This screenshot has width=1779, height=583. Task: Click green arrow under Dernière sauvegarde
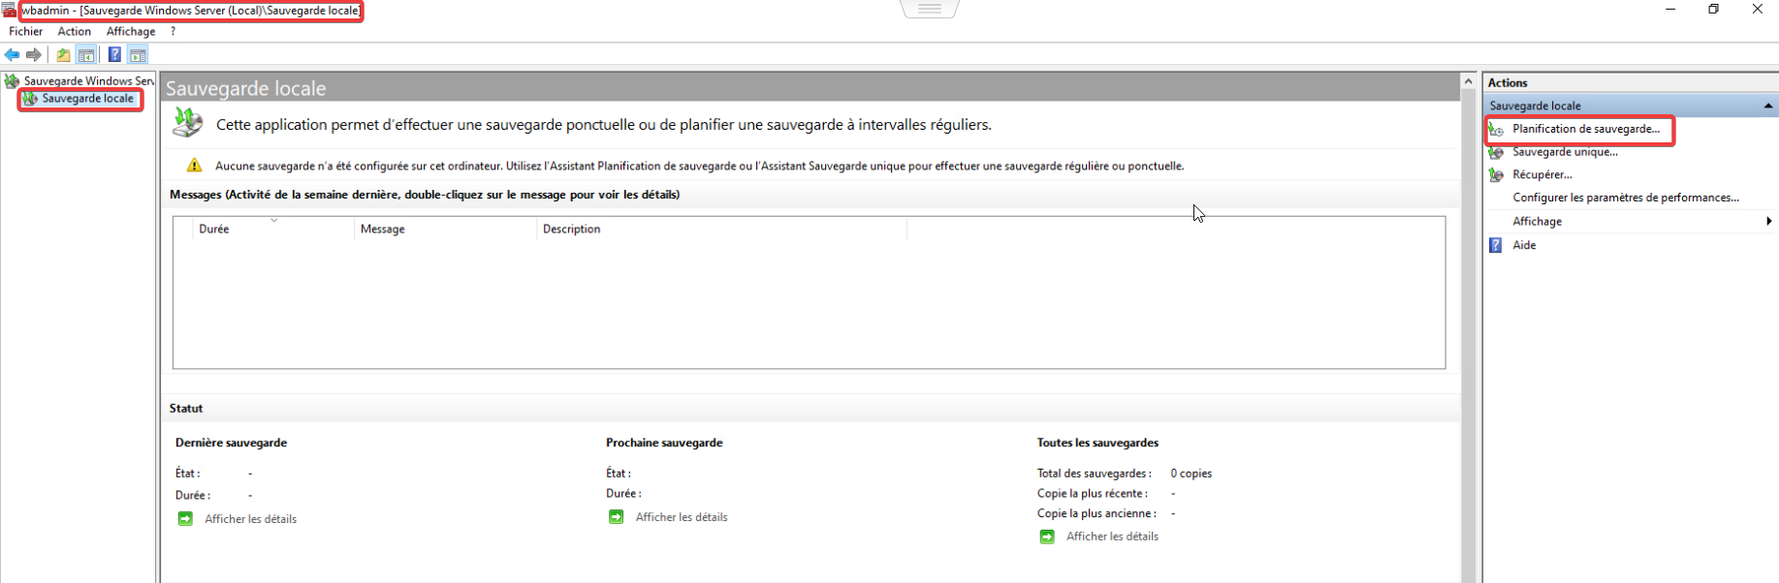185,519
